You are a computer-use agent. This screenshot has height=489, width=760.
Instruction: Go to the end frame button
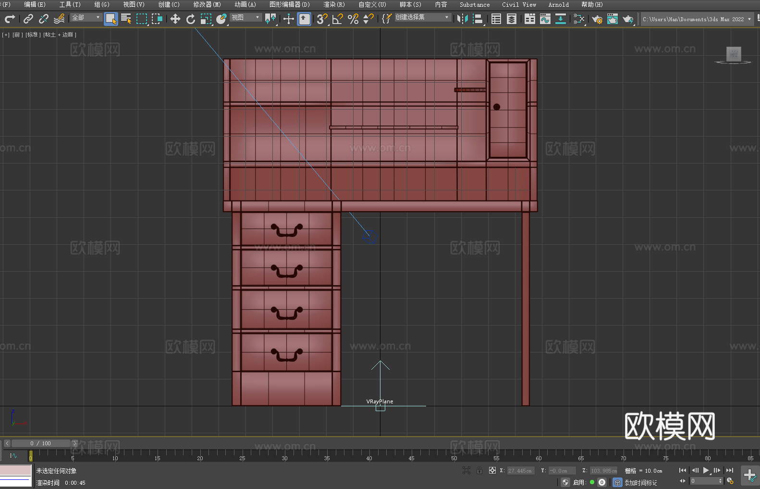(730, 470)
